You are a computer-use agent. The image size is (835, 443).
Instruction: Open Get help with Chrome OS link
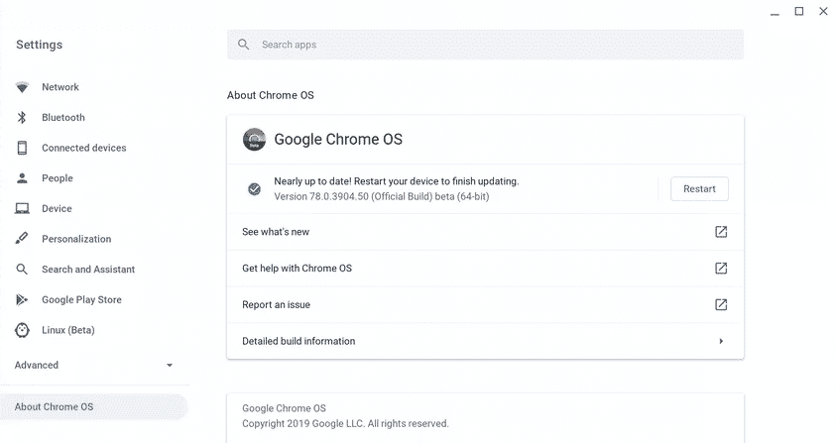297,269
